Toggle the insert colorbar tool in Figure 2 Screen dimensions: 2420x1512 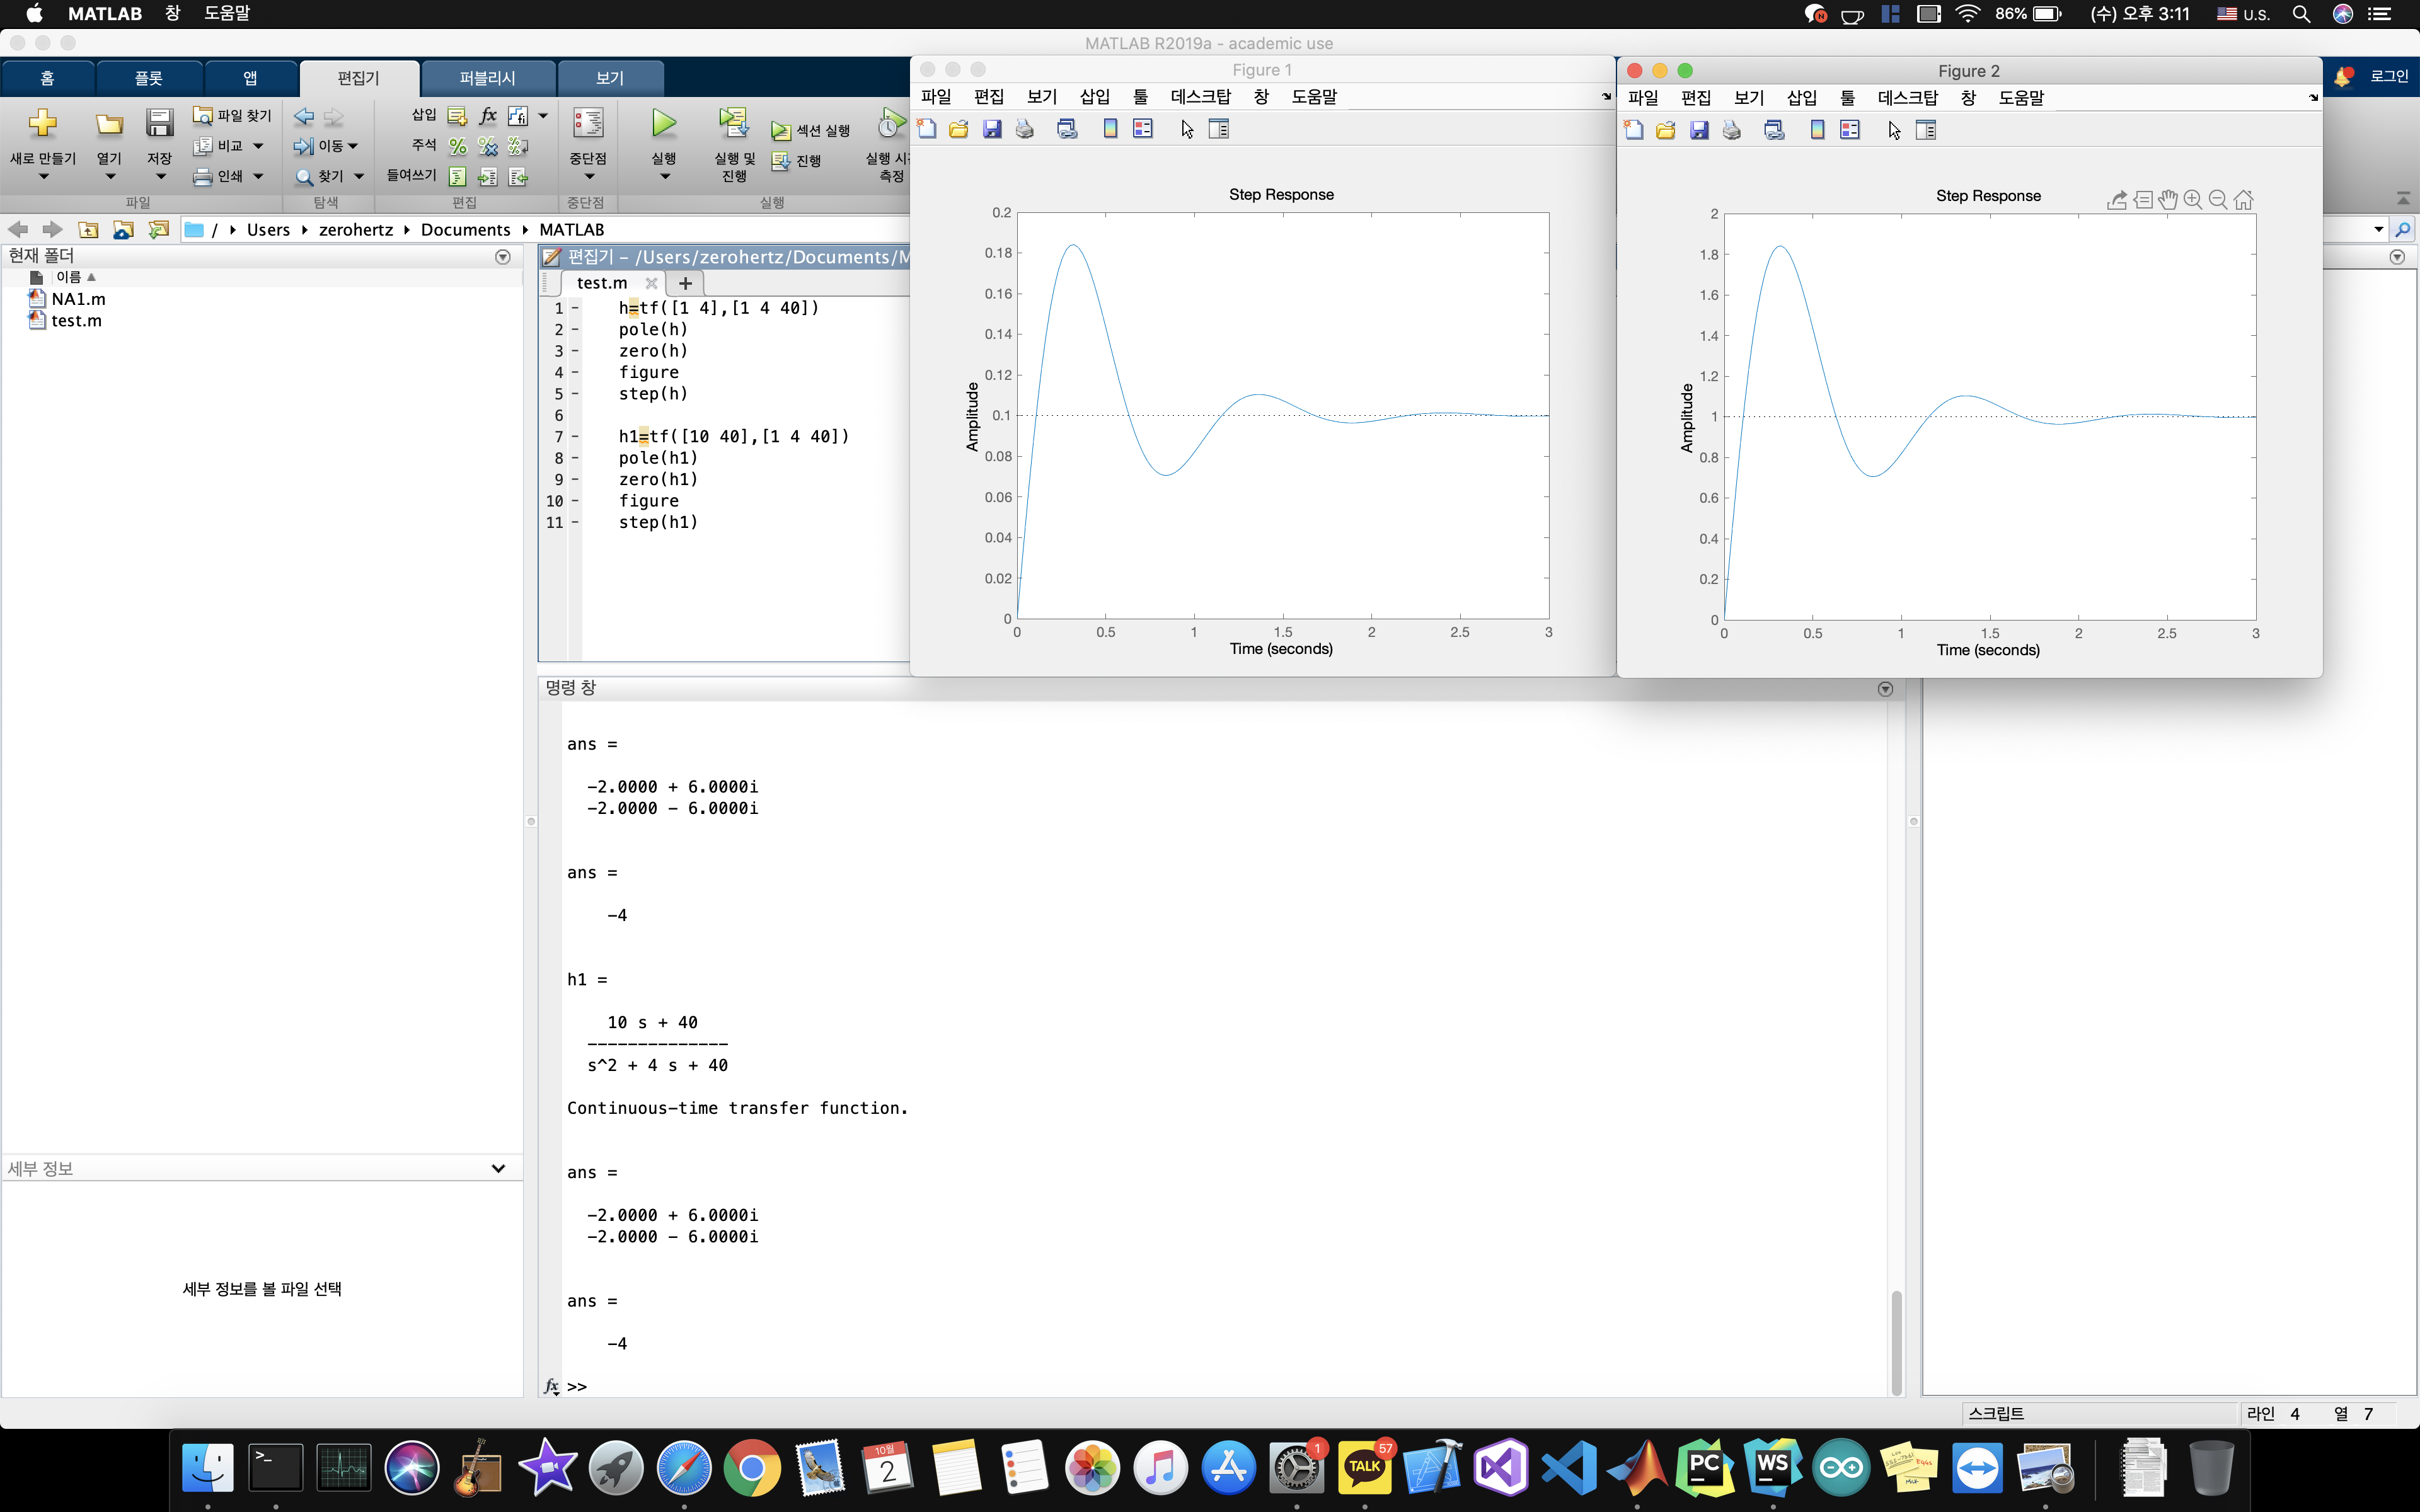click(x=1817, y=130)
